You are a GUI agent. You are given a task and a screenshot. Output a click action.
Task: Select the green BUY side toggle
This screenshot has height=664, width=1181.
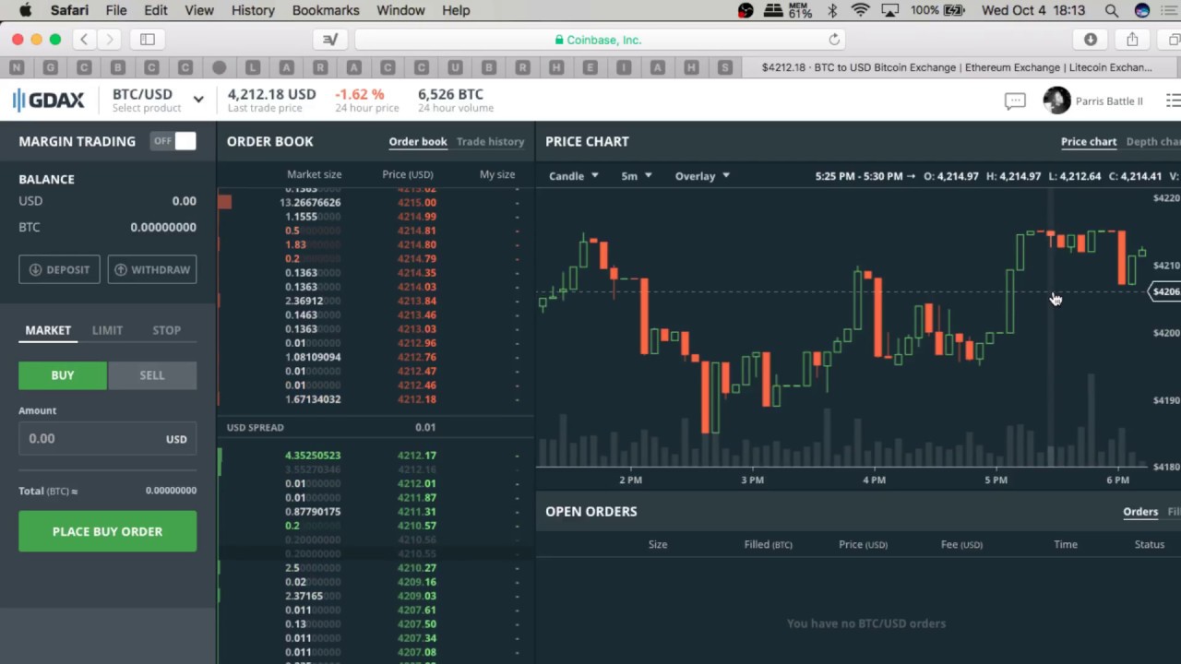(x=63, y=375)
